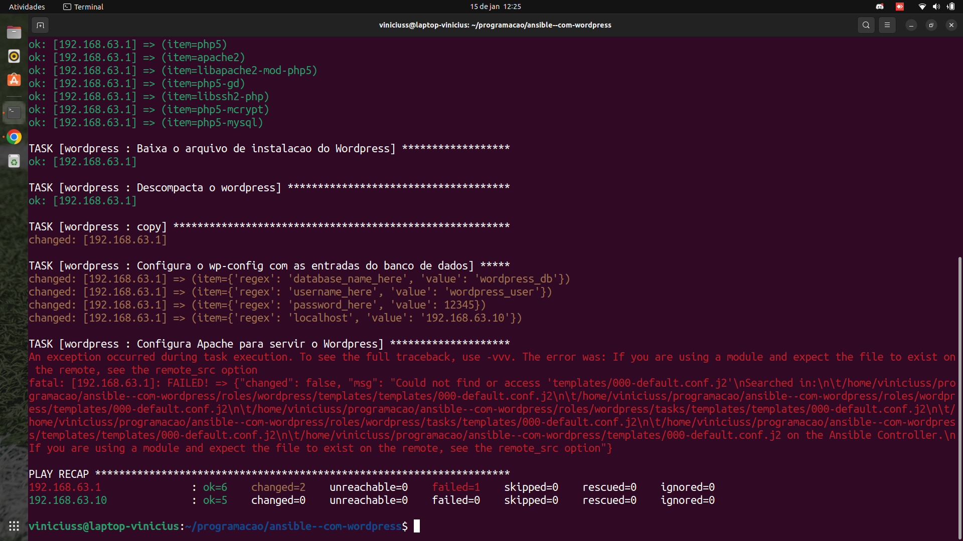Click the shell prompt cursor
This screenshot has height=541, width=963.
tap(417, 526)
